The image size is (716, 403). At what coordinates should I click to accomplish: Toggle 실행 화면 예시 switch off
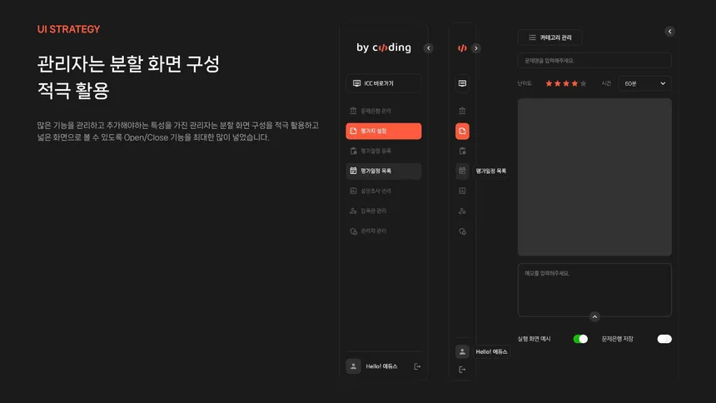click(580, 339)
